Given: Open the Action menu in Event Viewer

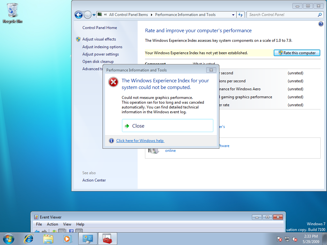Looking at the screenshot, I should 52,224.
